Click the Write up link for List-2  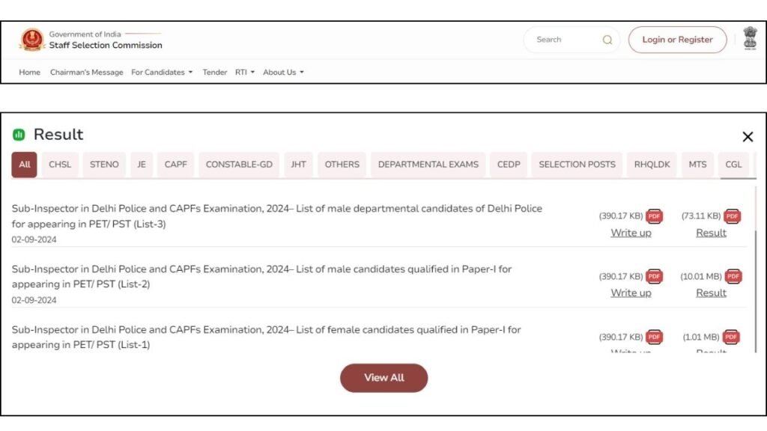coord(631,293)
